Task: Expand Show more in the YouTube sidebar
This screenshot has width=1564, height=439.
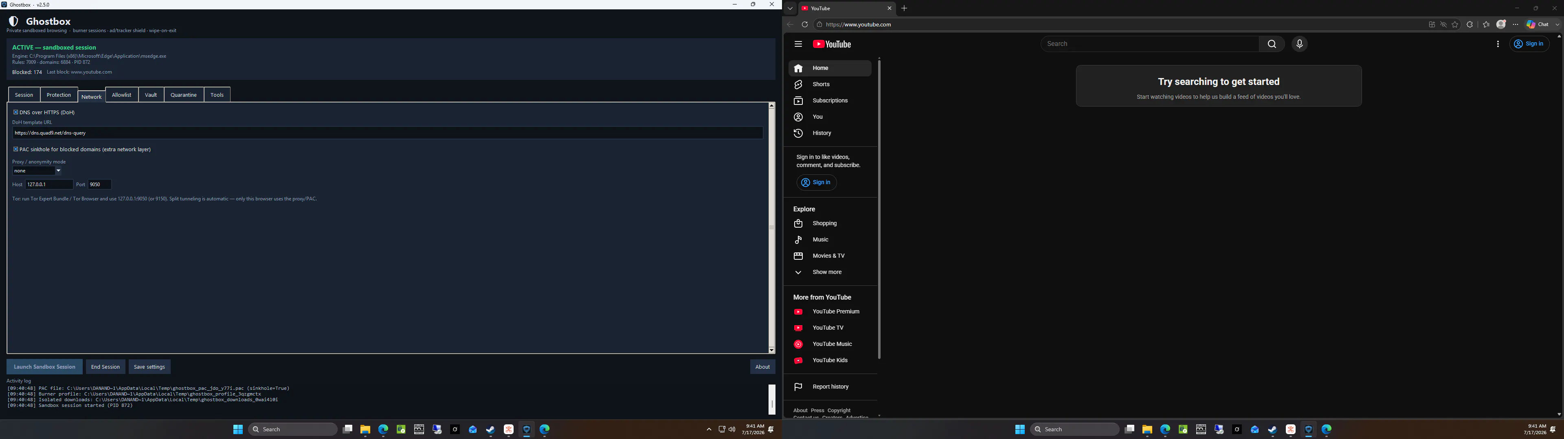Action: [x=829, y=272]
